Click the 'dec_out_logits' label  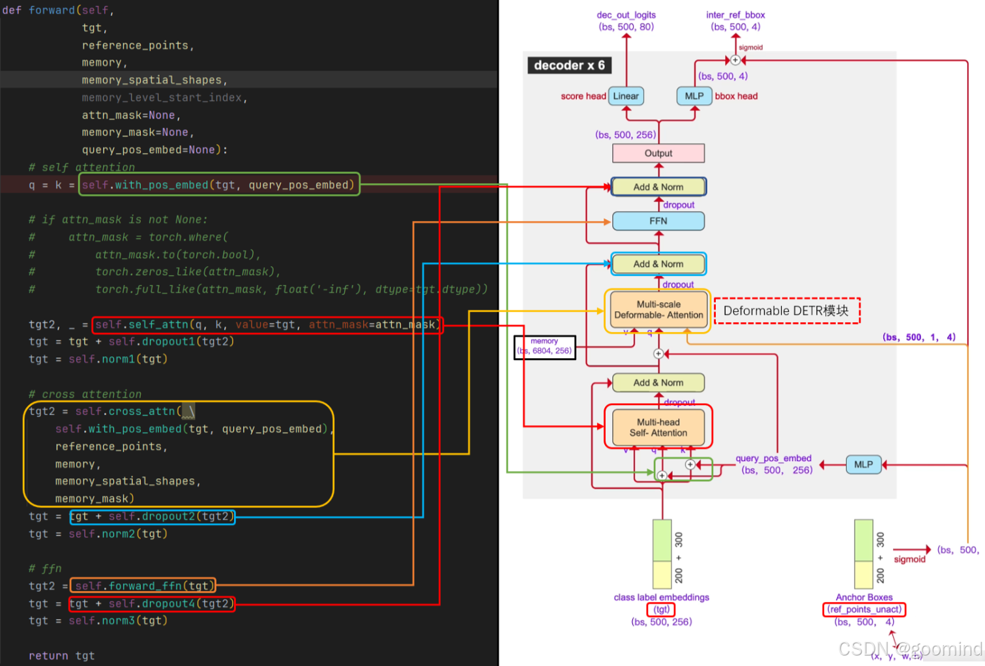[x=626, y=15]
